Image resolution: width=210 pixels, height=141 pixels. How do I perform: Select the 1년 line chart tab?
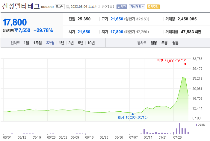[62, 43]
